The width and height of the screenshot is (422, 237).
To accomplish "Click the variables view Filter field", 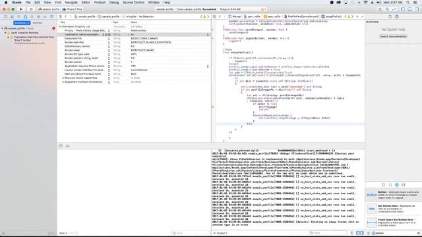I will tap(191, 233).
